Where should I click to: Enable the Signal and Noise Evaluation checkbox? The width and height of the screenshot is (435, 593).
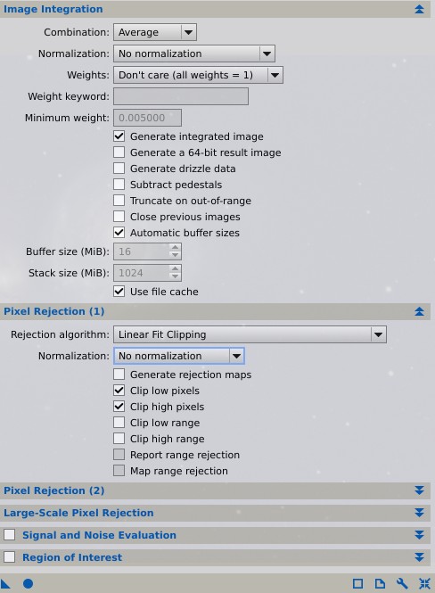point(10,535)
